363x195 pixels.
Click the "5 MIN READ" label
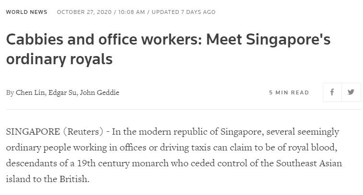(289, 92)
